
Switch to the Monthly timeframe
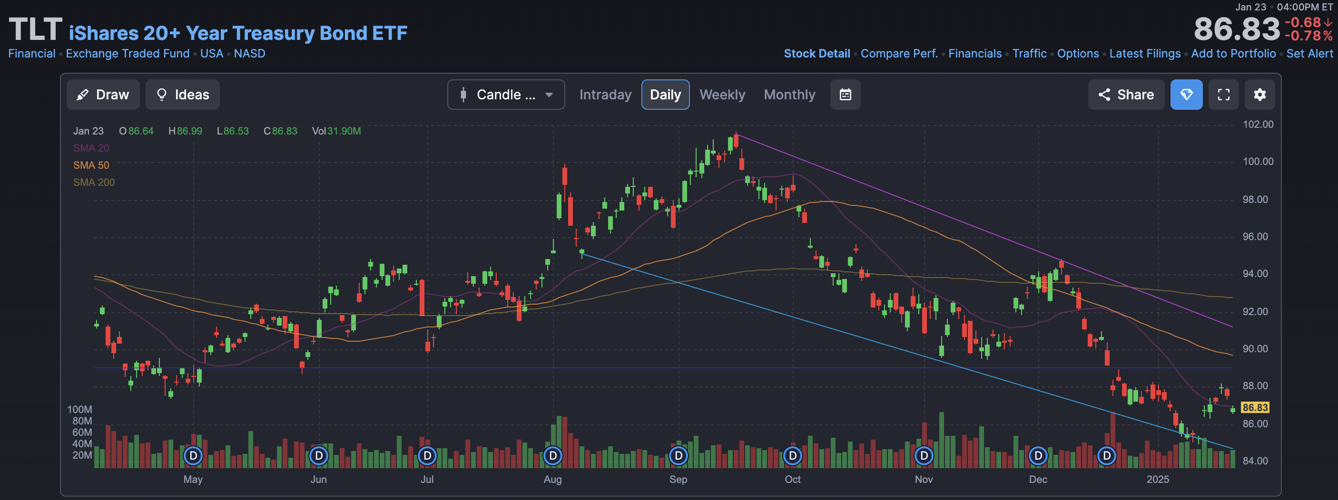tap(789, 95)
